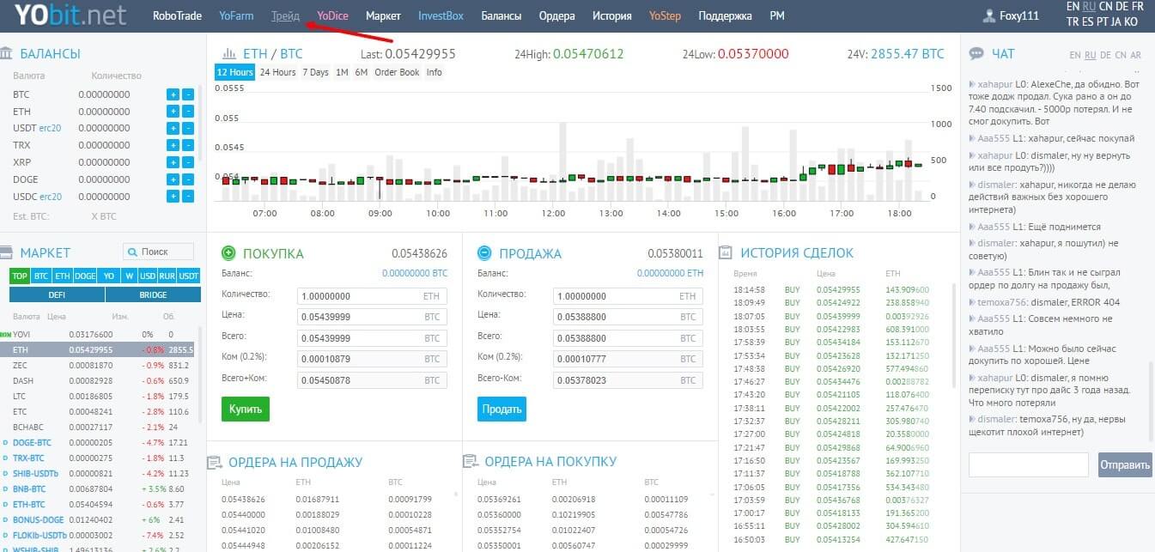Click the chat bubble icon
The width and height of the screenshot is (1155, 552).
coord(976,53)
